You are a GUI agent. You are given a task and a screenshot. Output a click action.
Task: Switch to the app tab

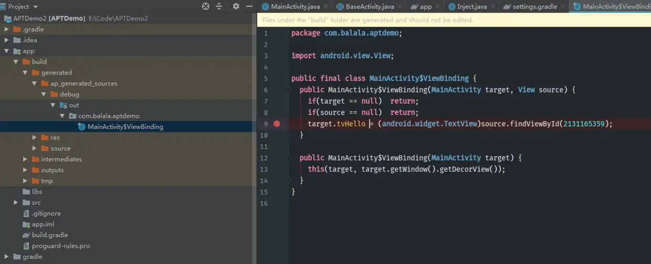pyautogui.click(x=425, y=7)
